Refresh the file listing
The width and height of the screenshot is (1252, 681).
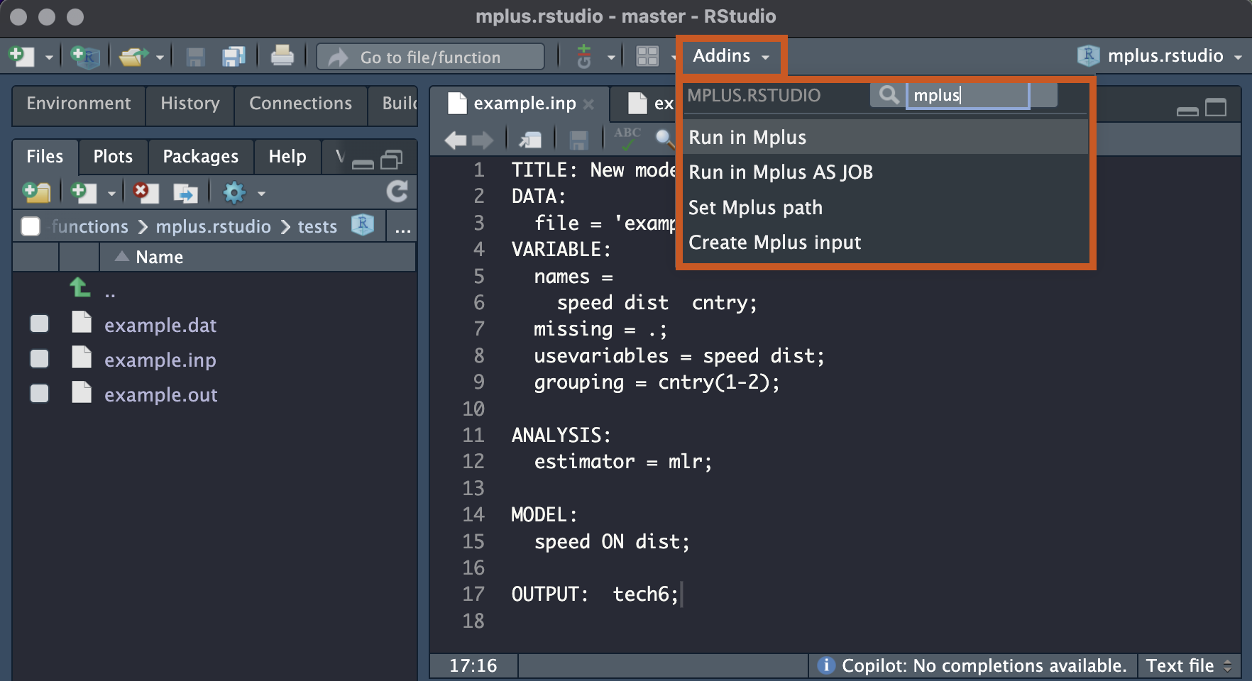point(397,192)
